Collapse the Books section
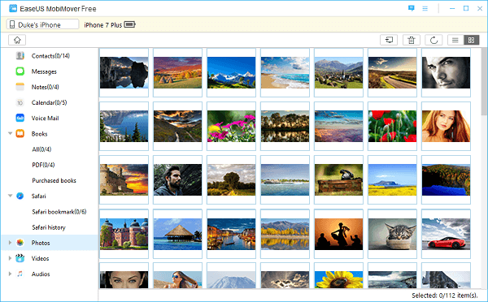 click(10, 134)
